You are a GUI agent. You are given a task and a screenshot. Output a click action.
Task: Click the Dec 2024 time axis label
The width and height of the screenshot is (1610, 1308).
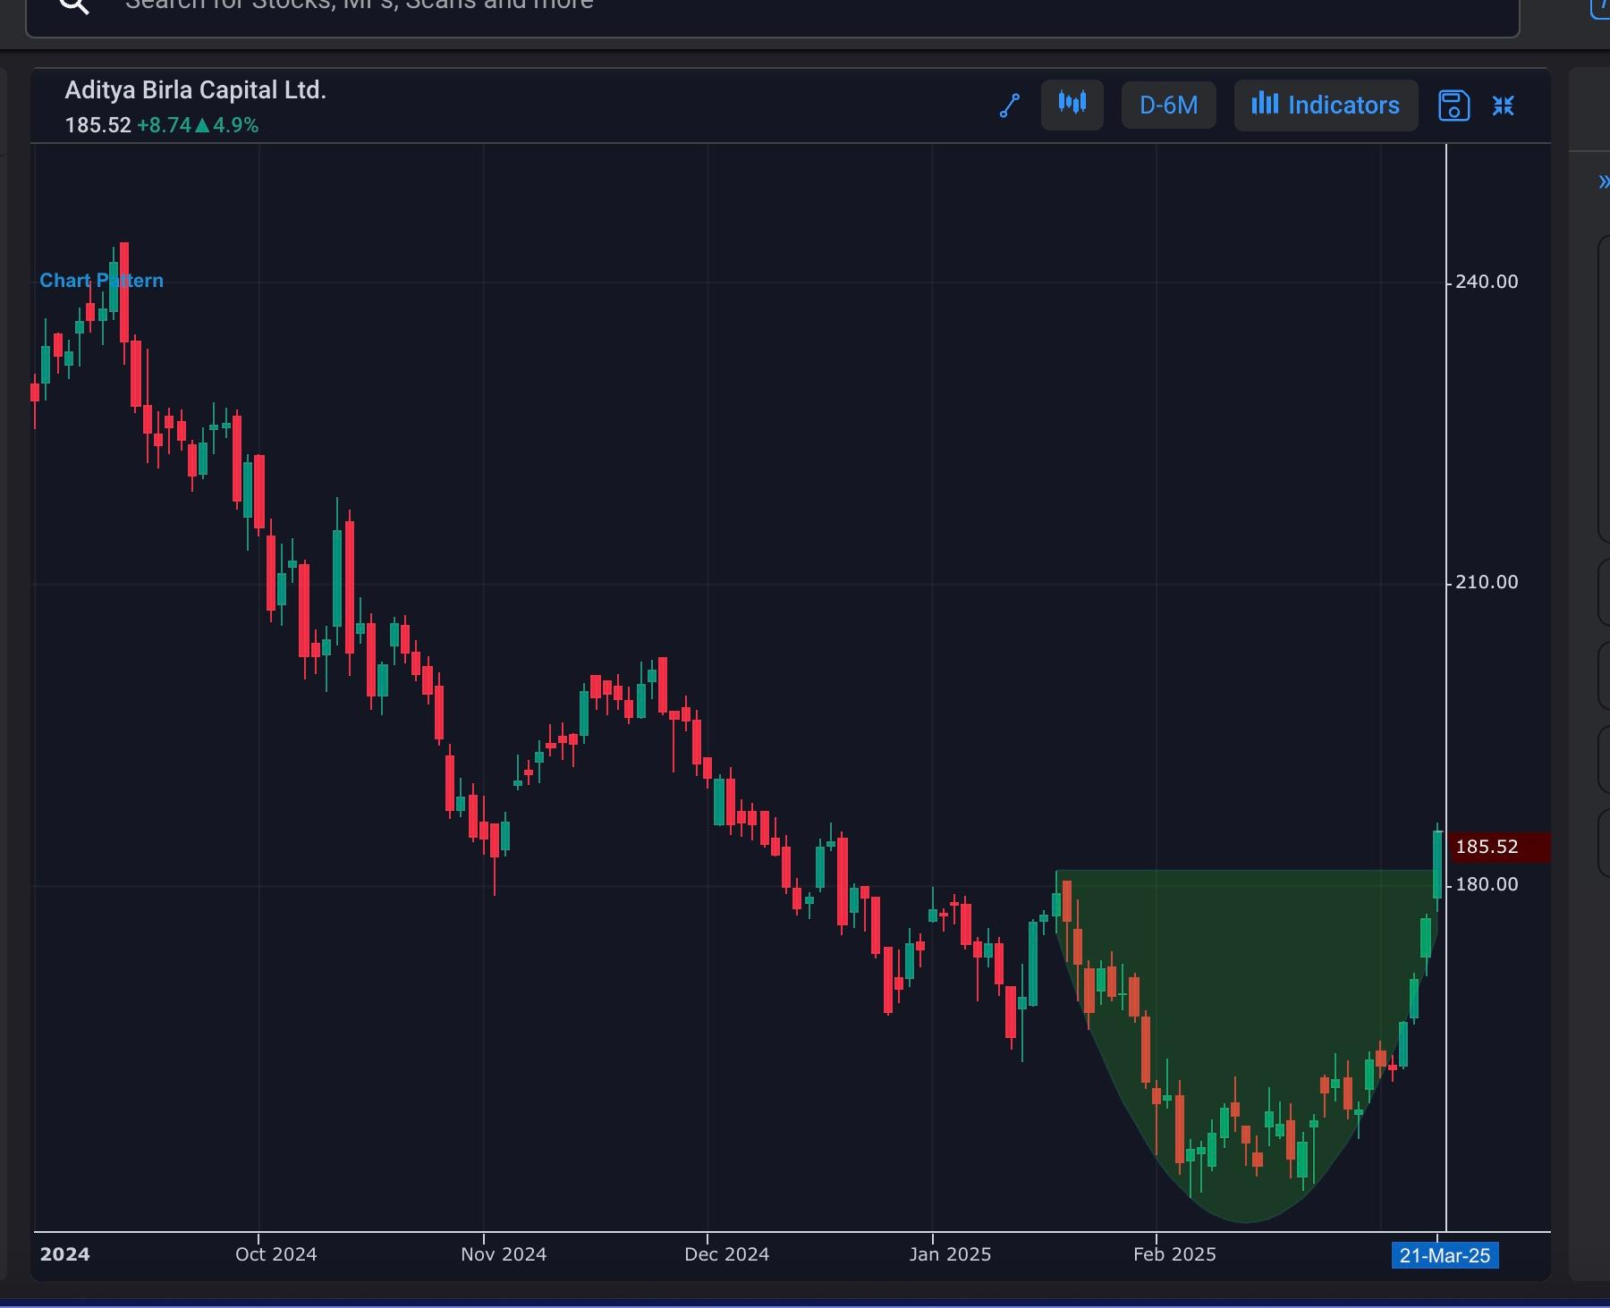point(726,1254)
